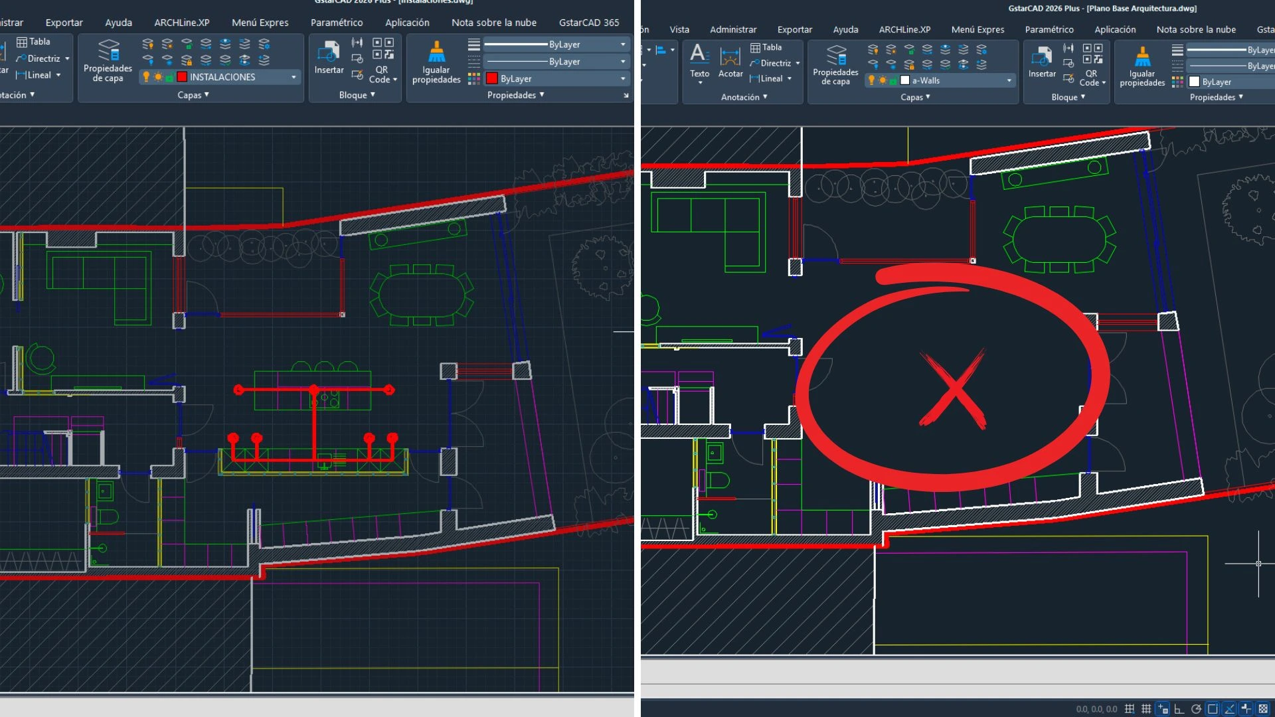Click the block editor icon in right Bloque panel
Screen dimensions: 1275x717
tap(1068, 78)
